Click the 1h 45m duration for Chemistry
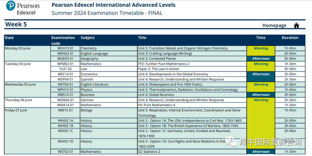 pyautogui.click(x=290, y=48)
